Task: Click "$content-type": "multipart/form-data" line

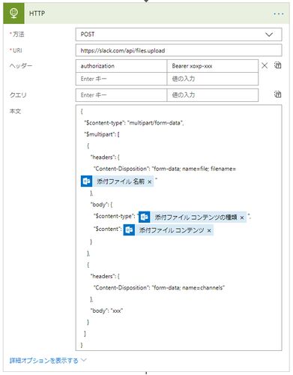Action: pyautogui.click(x=134, y=123)
